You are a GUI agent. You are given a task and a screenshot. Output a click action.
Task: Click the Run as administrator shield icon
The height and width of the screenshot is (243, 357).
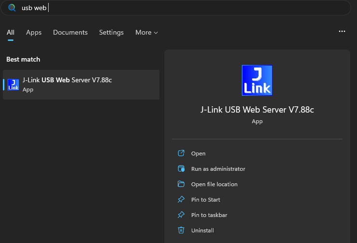point(181,169)
